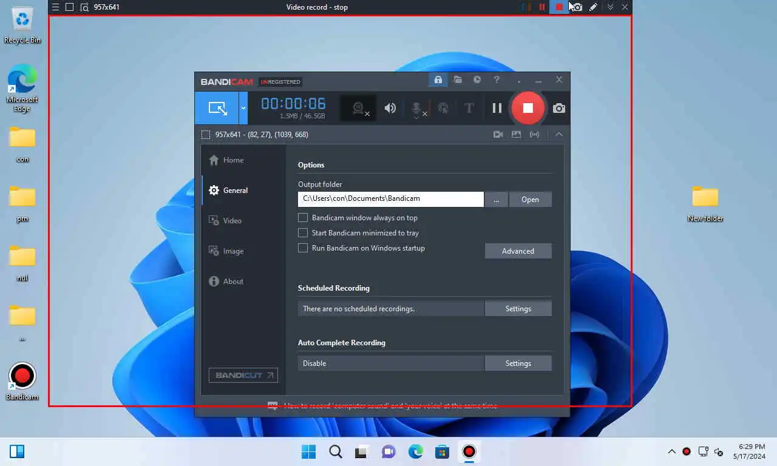Select the prn folder on desktop
The height and width of the screenshot is (466, 777).
tap(22, 204)
